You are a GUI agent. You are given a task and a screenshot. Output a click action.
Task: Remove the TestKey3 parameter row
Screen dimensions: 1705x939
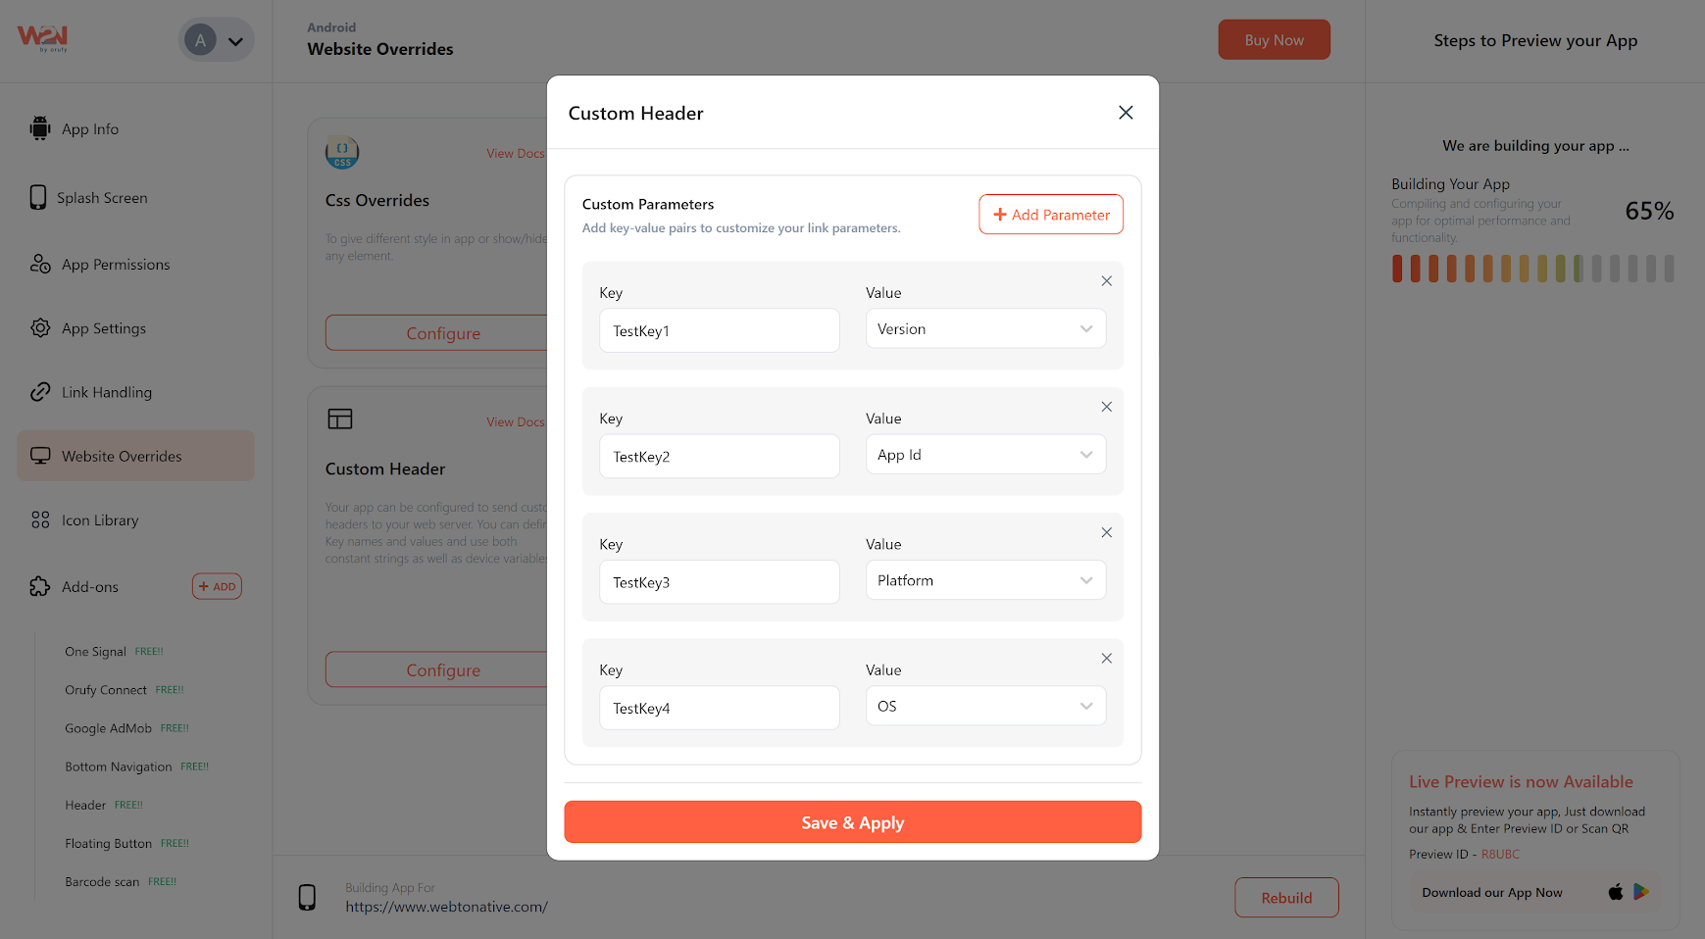coord(1106,532)
